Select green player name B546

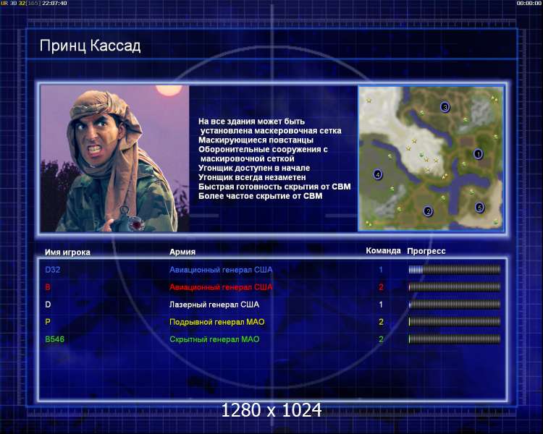point(55,339)
